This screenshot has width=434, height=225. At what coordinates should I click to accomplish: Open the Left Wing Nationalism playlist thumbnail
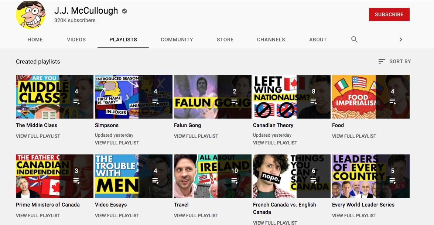(292, 96)
